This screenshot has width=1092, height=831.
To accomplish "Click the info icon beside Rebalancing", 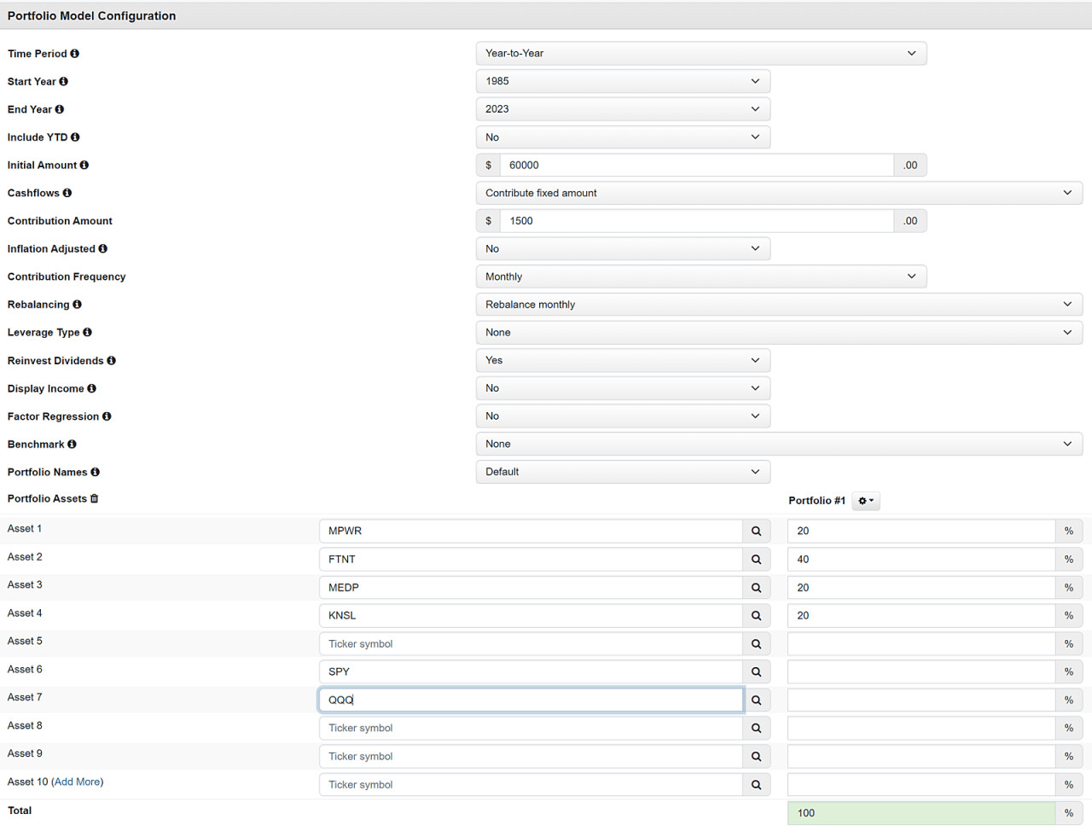I will tap(78, 305).
